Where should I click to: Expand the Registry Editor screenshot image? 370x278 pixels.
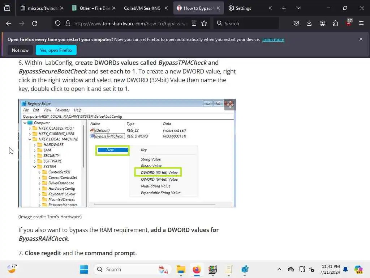pyautogui.click(x=230, y=105)
